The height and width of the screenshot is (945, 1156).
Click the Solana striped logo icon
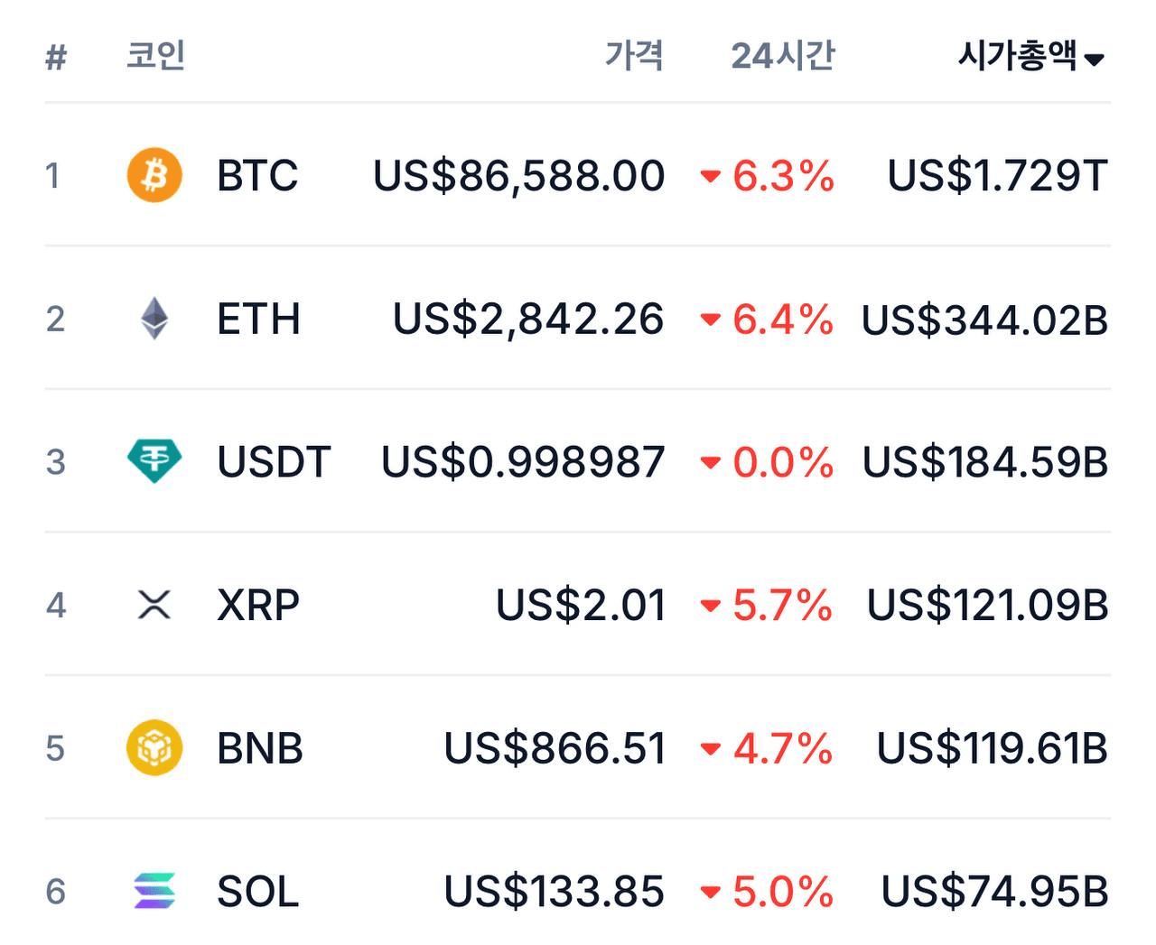pos(154,891)
